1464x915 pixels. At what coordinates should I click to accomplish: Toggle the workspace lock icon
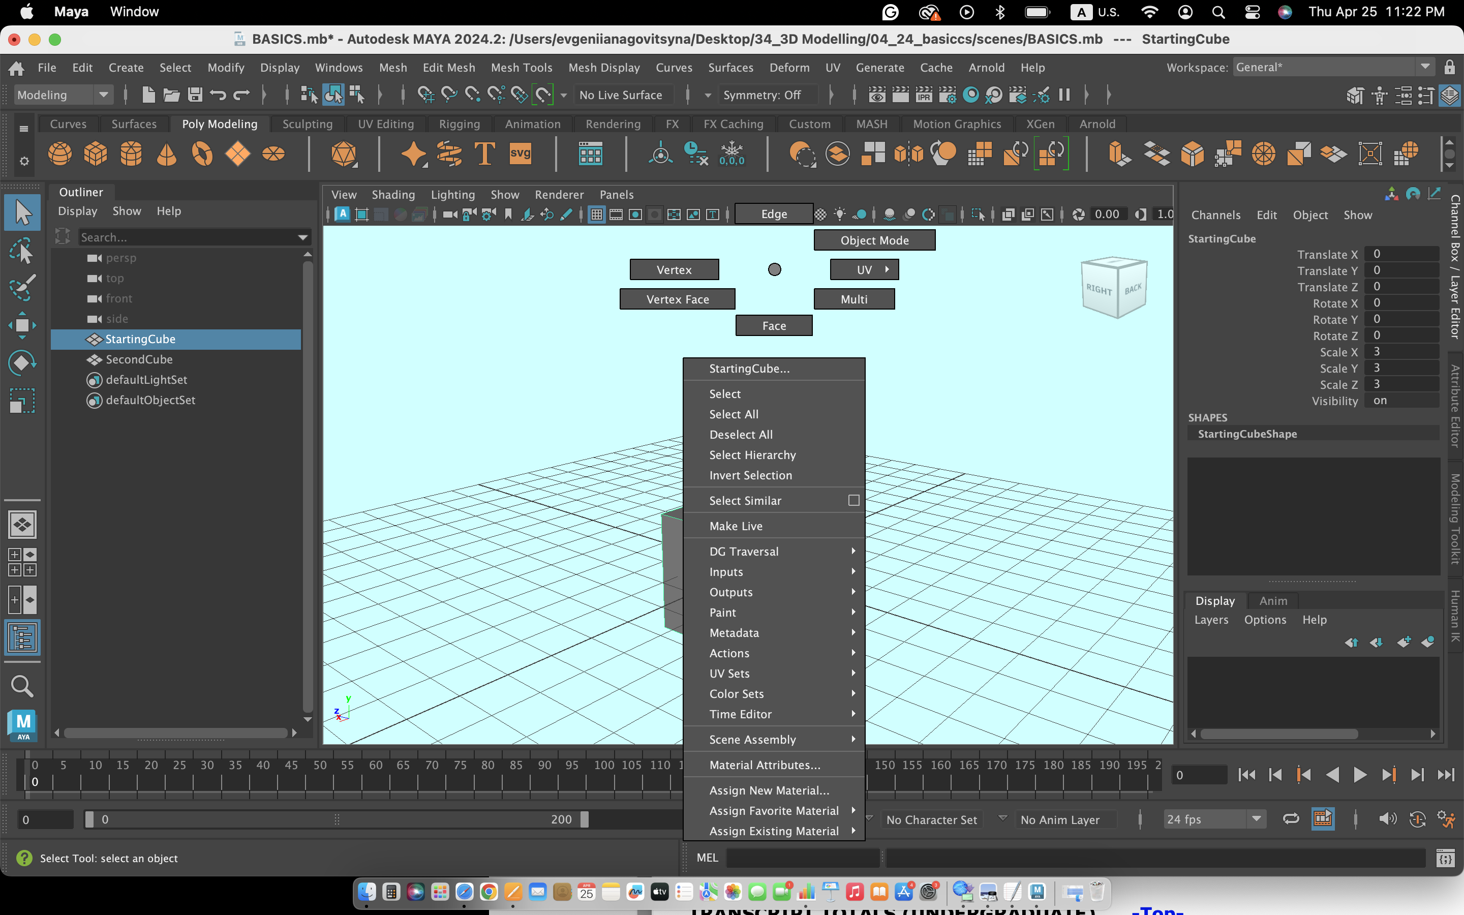pos(1449,67)
